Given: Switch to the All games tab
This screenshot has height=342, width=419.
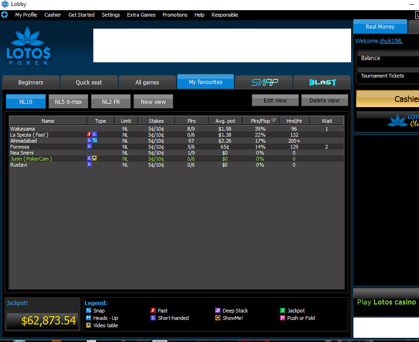Looking at the screenshot, I should click(147, 83).
